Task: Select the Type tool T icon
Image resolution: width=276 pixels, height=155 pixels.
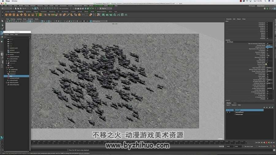Action: (36, 15)
